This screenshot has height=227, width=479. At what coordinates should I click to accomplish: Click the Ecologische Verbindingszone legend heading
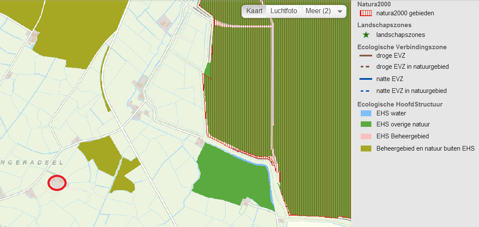coord(402,47)
